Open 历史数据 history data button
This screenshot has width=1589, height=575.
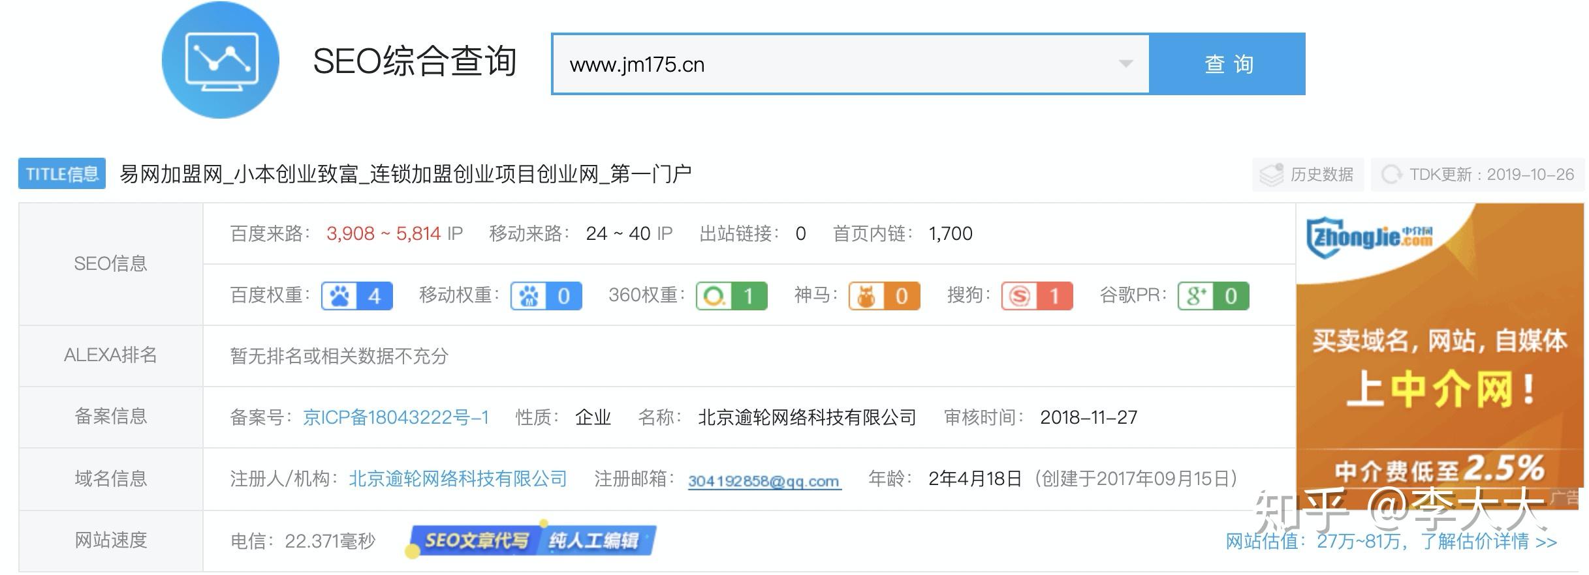[x=1308, y=175]
